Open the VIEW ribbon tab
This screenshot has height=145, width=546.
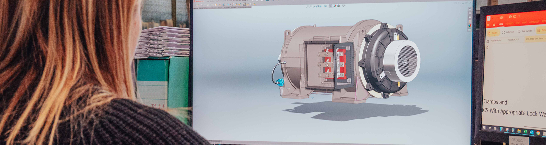point(501,24)
